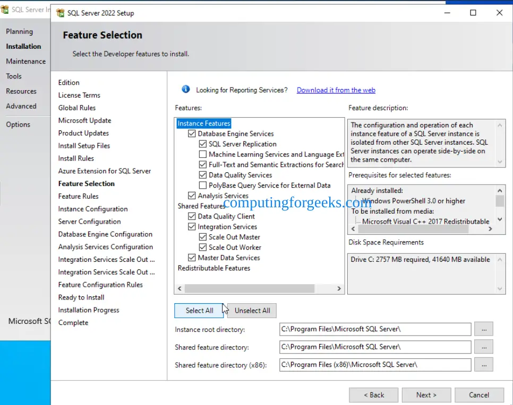Image resolution: width=513 pixels, height=405 pixels.
Task: Minimize the SQL Server 2022 Setup window
Action: pos(447,13)
